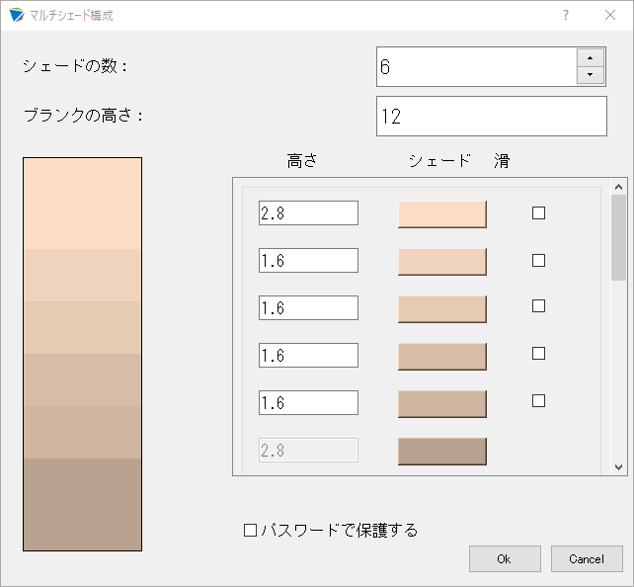
Task: Open the fifth row shade color swatch
Action: (442, 404)
